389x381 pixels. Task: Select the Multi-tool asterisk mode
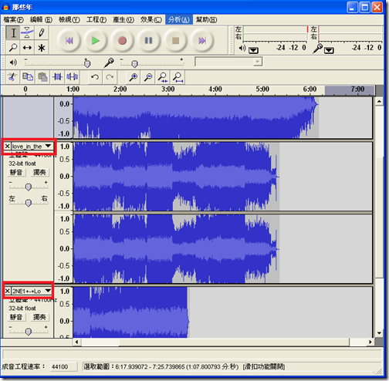41,47
